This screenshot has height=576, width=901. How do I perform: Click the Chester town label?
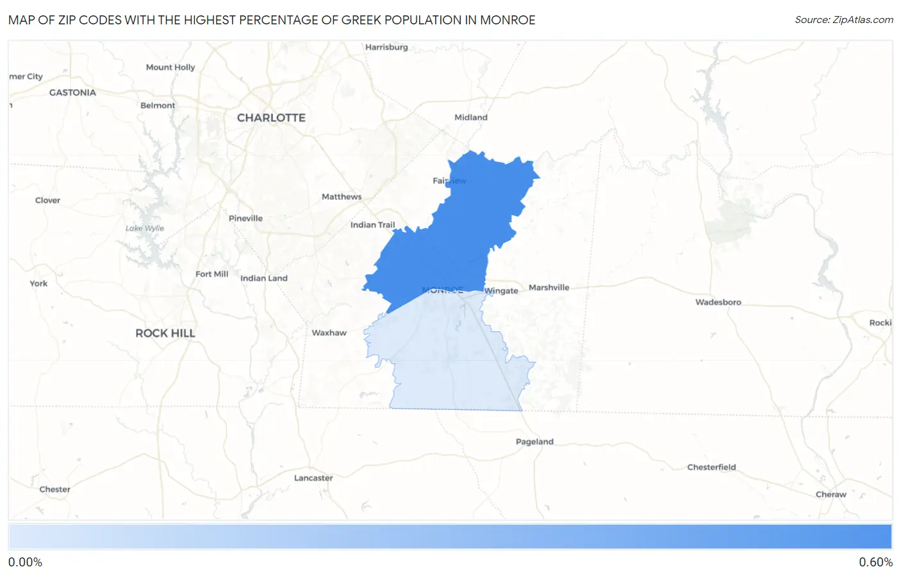54,490
